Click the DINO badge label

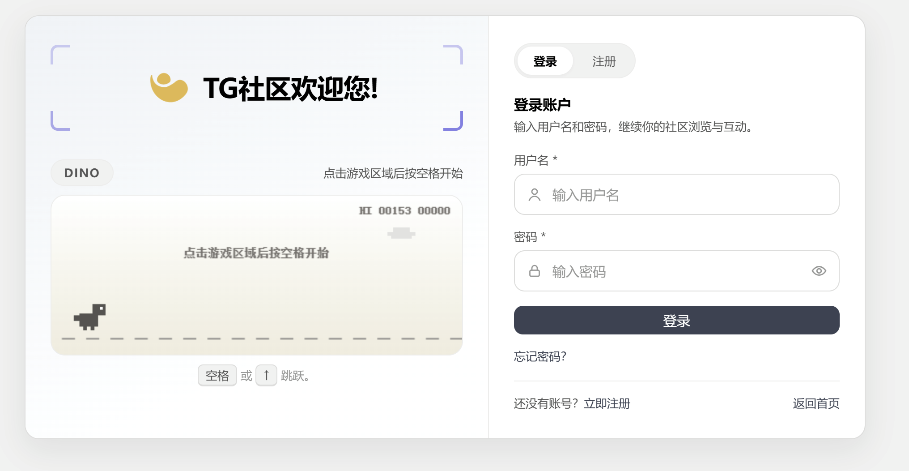[x=82, y=173]
